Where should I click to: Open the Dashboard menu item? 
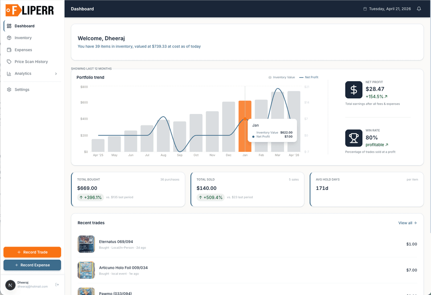tap(32, 26)
